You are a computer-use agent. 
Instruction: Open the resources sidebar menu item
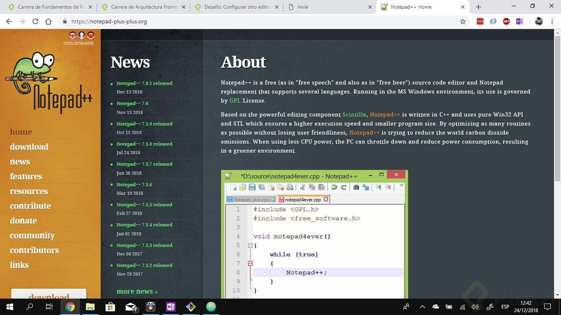pos(29,191)
